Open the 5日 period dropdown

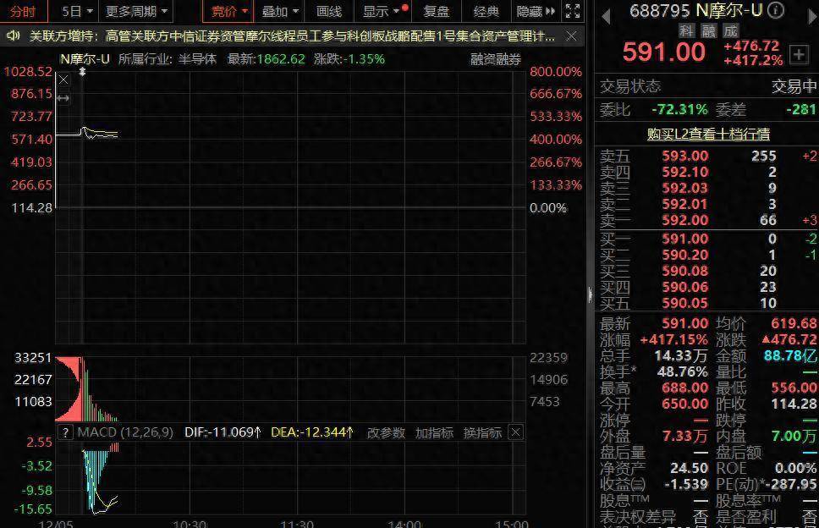coord(75,11)
